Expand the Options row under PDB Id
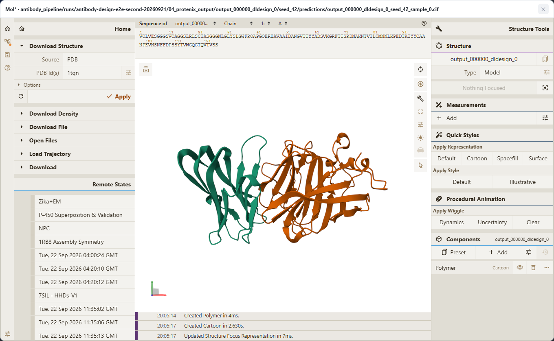 tap(75, 85)
